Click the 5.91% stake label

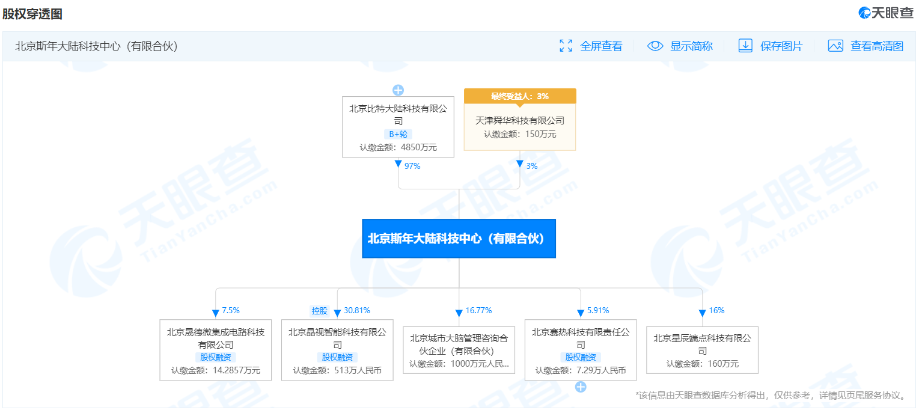click(x=598, y=310)
